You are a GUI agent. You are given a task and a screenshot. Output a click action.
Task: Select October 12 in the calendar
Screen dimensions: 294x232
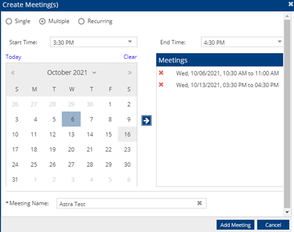tap(52, 134)
